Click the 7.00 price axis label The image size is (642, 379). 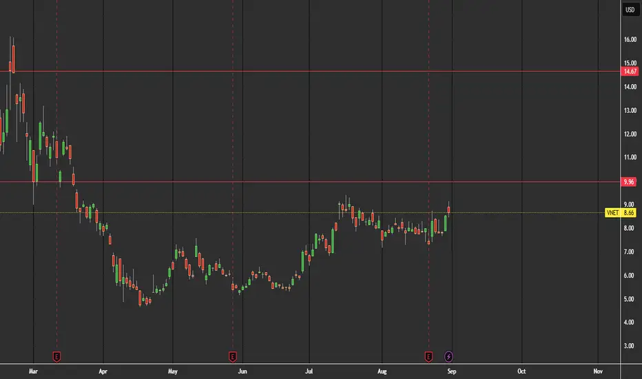(x=629, y=252)
